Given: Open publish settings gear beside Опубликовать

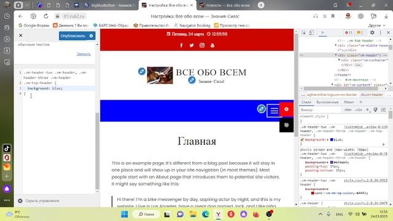Looking at the screenshot, I should (91, 36).
